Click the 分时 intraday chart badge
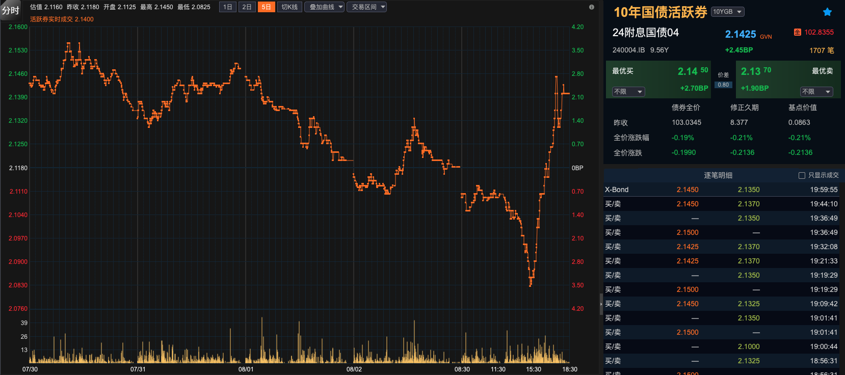The width and height of the screenshot is (845, 375). click(x=10, y=10)
